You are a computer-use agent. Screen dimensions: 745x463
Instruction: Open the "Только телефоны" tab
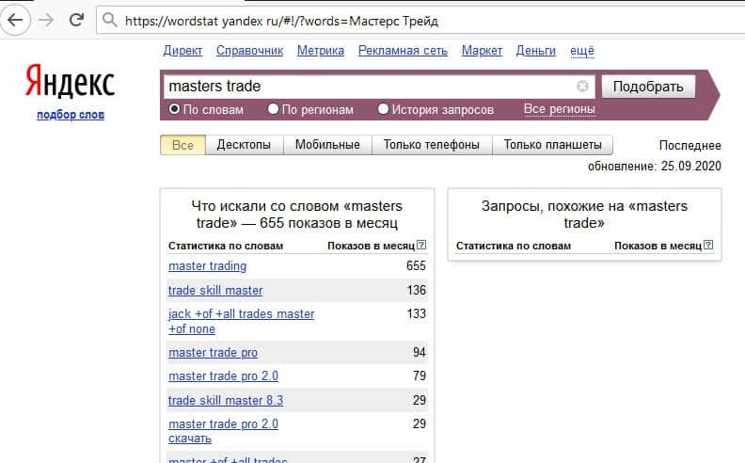(432, 145)
